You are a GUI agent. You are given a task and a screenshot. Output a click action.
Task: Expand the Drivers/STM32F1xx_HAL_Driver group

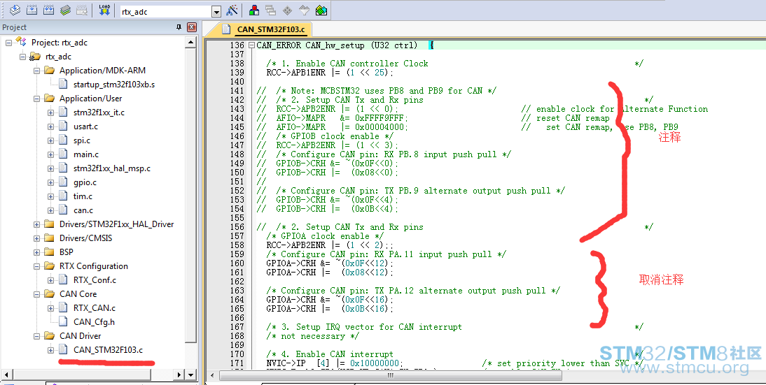pyautogui.click(x=36, y=225)
